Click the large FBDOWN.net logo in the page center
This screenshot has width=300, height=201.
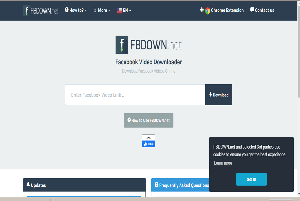pos(148,45)
